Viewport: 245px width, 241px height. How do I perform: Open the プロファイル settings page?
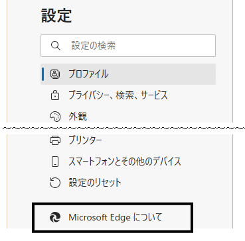128,74
